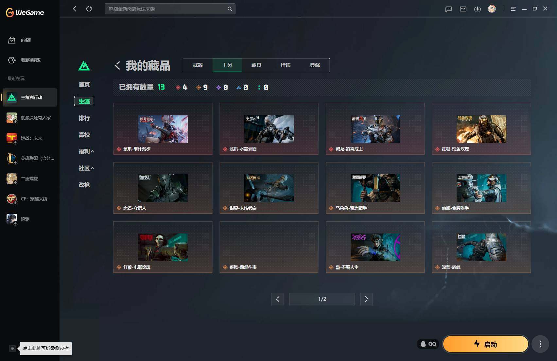Click the search magnifier icon
557x361 pixels.
(230, 9)
